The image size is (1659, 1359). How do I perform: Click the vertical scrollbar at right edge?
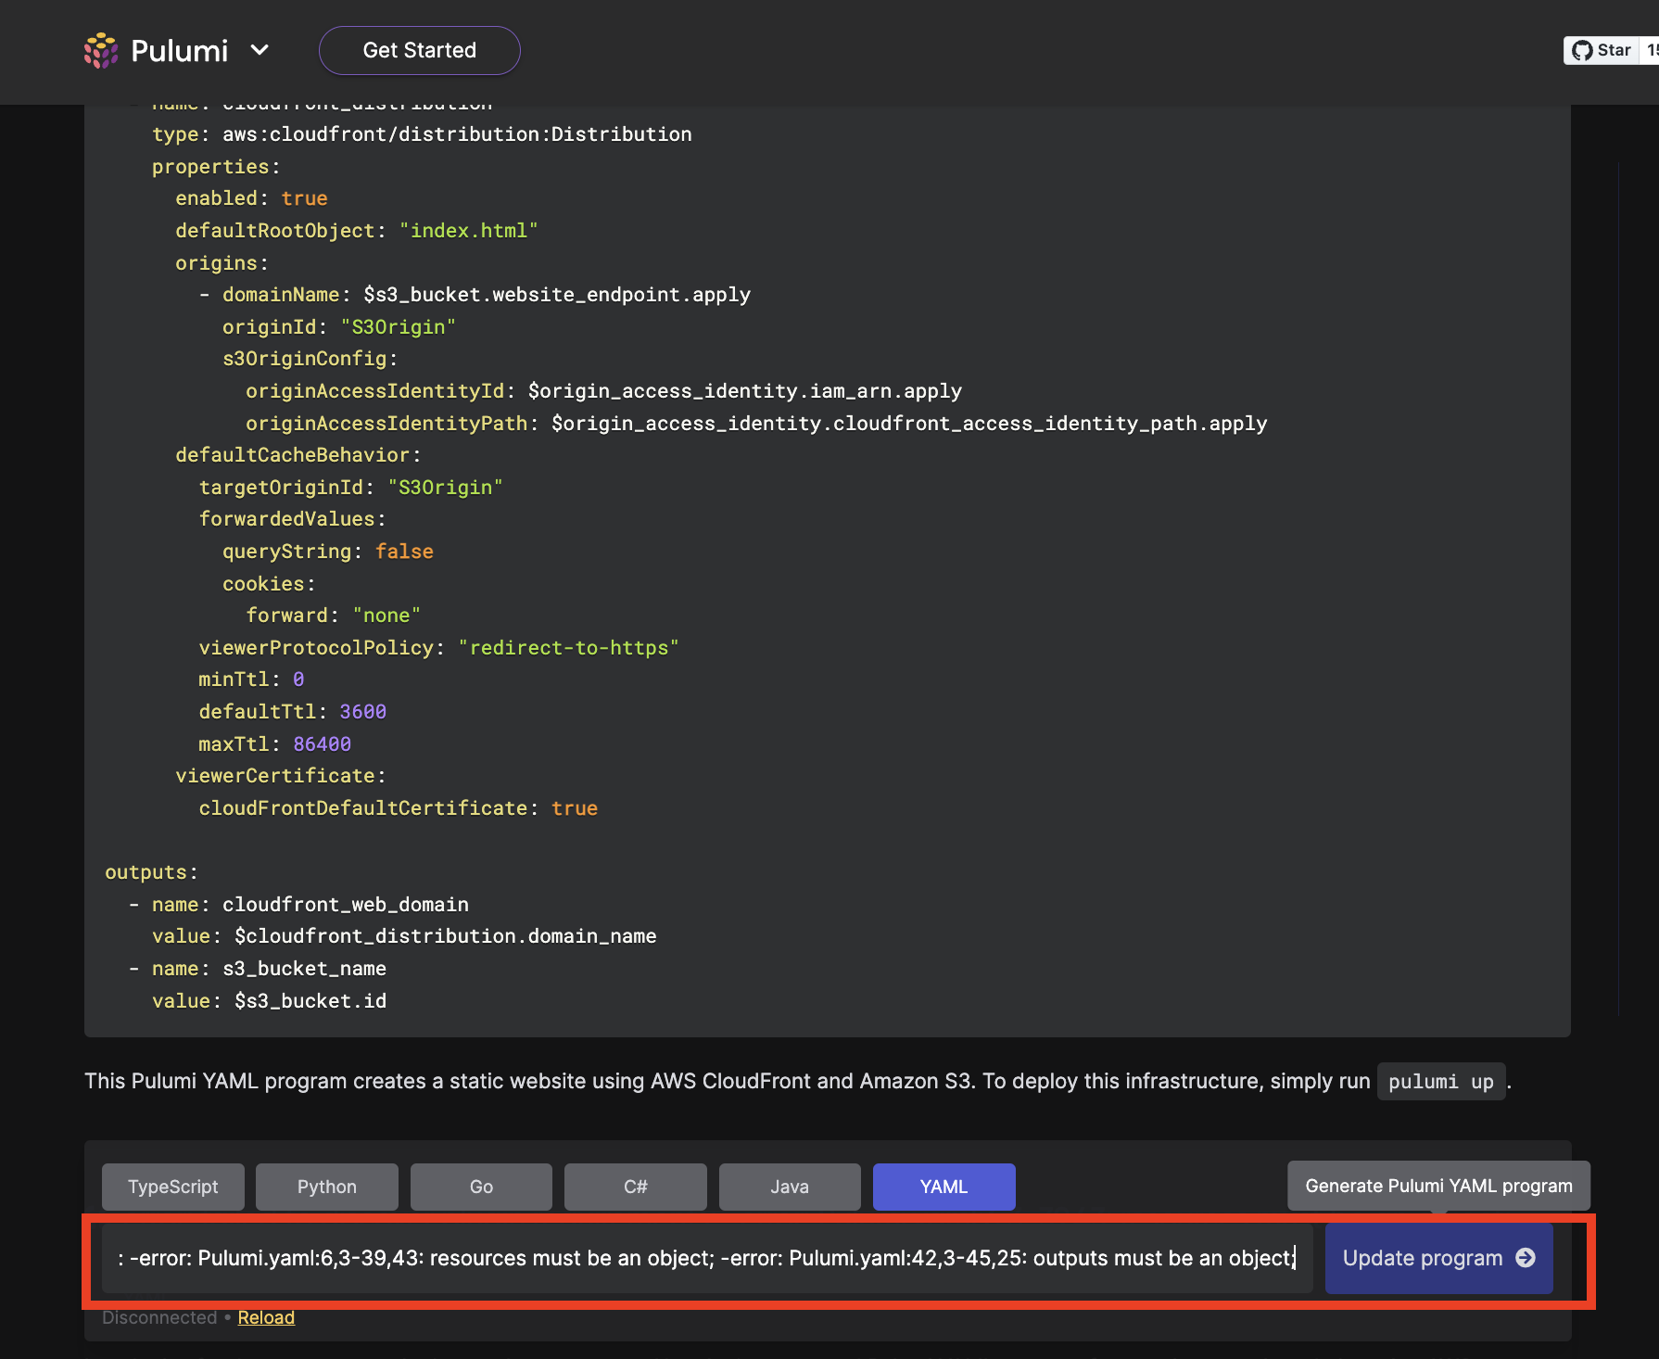[x=1618, y=589]
